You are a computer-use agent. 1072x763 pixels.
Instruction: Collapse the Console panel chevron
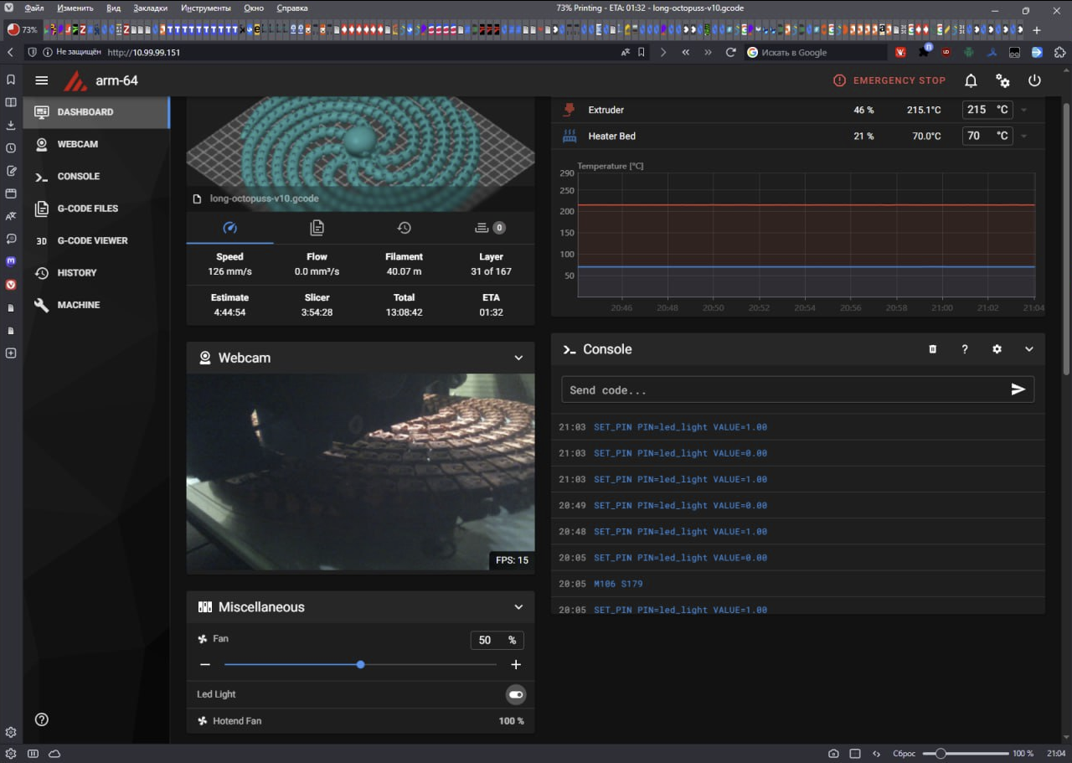click(x=1029, y=349)
